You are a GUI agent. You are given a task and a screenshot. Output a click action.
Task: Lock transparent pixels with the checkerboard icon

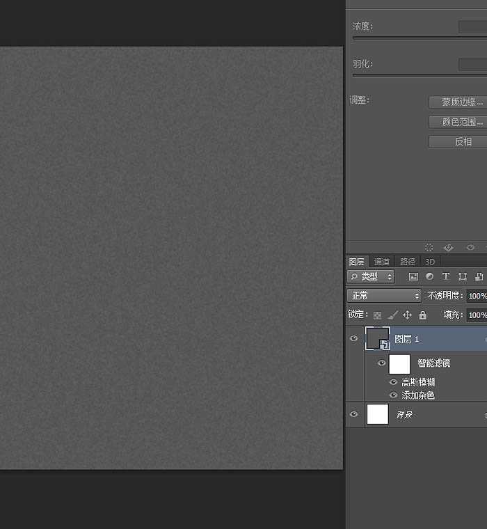pyautogui.click(x=377, y=315)
